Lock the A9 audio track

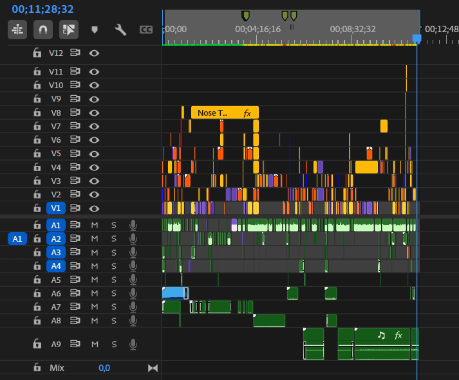point(37,344)
